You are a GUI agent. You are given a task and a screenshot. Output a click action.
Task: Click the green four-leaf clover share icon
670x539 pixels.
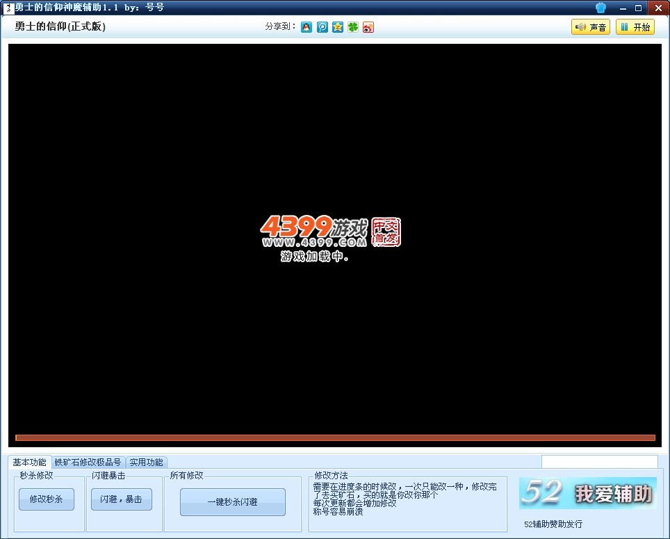[353, 27]
